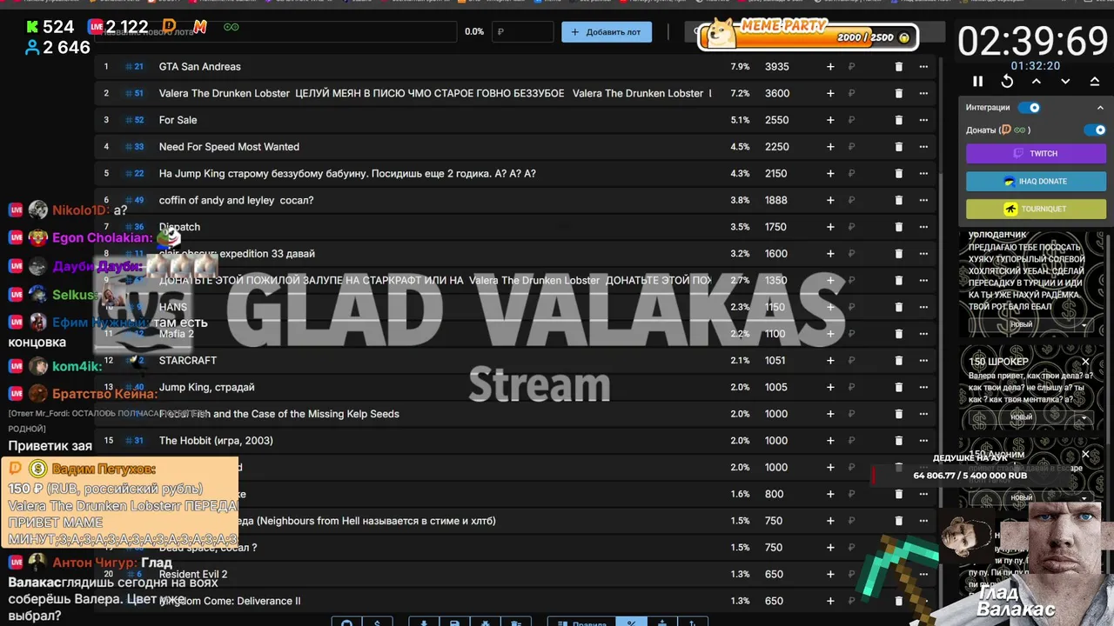The image size is (1114, 626).
Task: Delete the For Sale lot
Action: (x=899, y=120)
